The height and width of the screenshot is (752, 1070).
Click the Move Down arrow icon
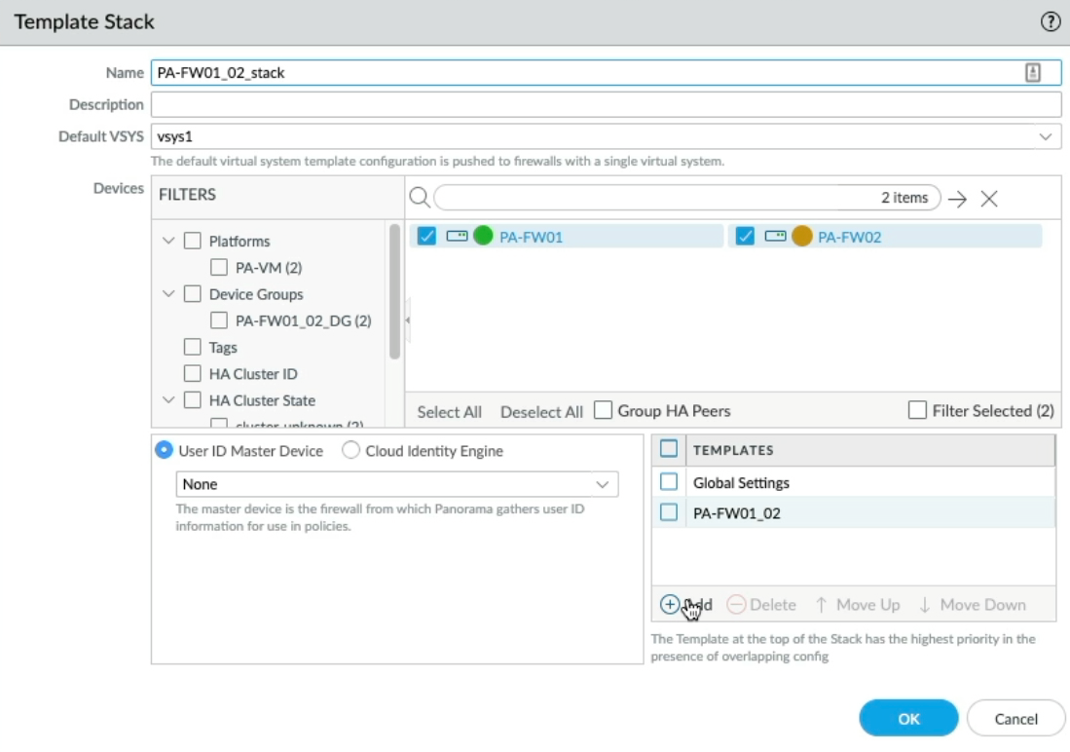tap(925, 605)
